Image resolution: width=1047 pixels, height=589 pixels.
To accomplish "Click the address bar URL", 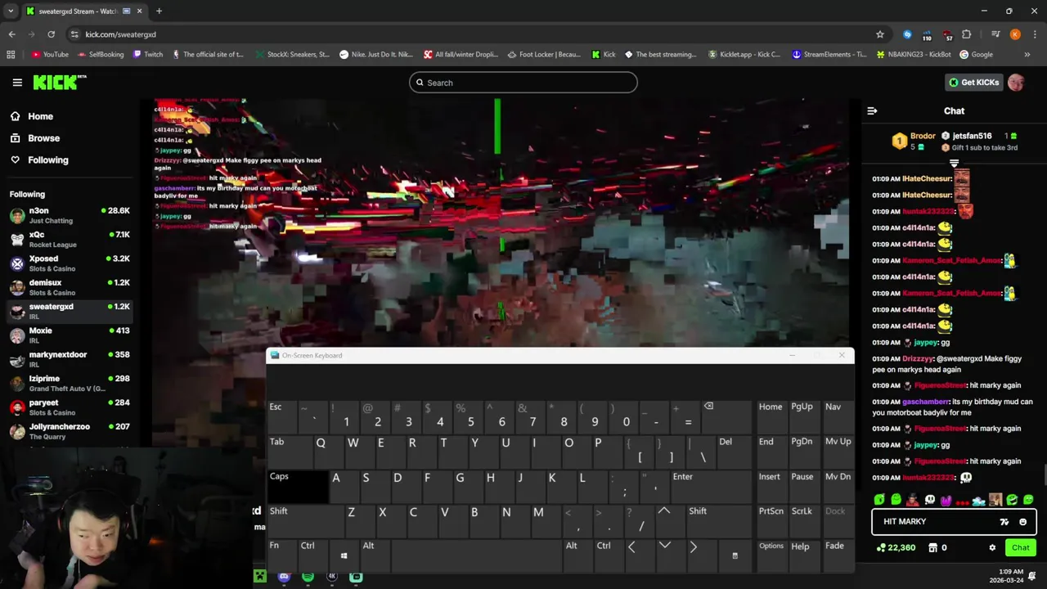I will coord(120,34).
